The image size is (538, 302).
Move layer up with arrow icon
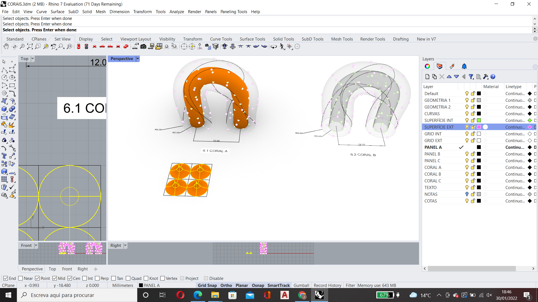449,77
